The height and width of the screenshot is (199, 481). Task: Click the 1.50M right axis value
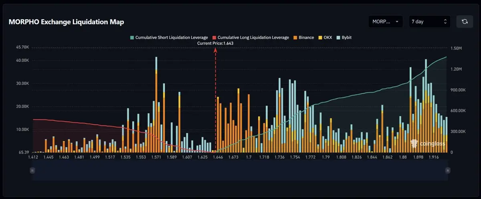click(x=456, y=48)
